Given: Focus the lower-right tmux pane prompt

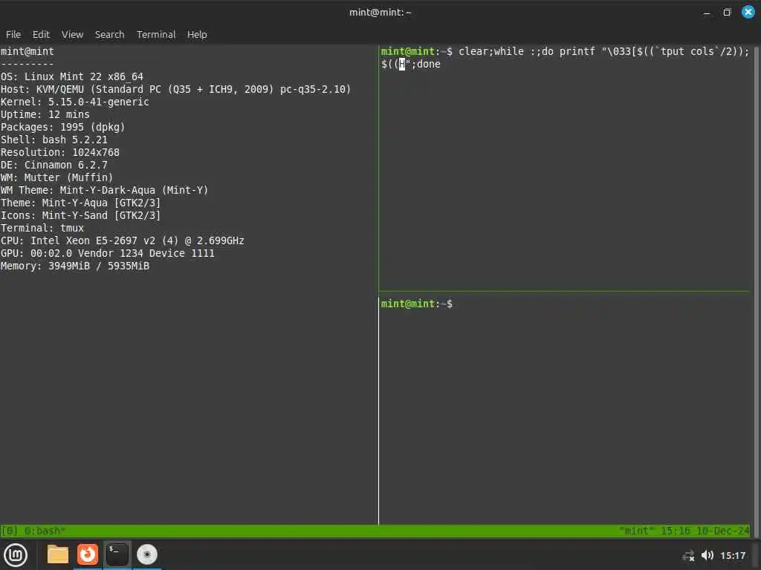Looking at the screenshot, I should [x=416, y=304].
